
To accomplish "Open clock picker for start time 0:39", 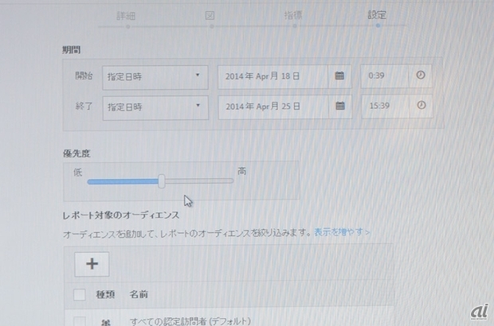I will 420,75.
